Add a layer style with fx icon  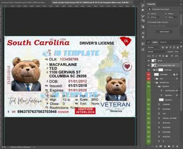pos(157,146)
